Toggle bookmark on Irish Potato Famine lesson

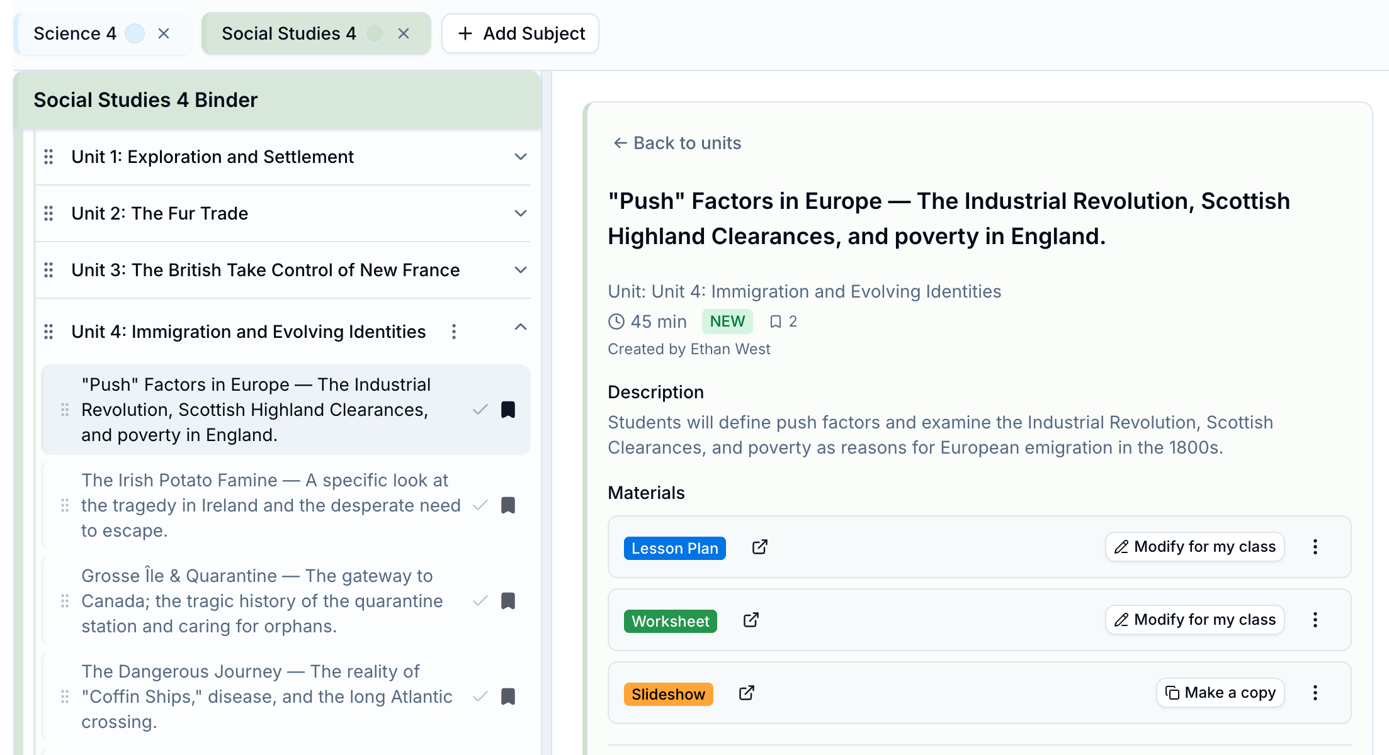coord(508,505)
